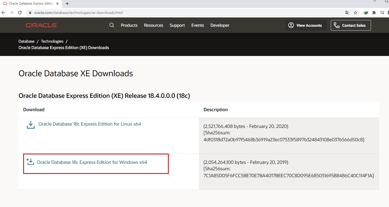The height and width of the screenshot is (207, 389).
Task: Download Oracle Database 18c Express Edition for Windows x64
Action: coord(92,162)
